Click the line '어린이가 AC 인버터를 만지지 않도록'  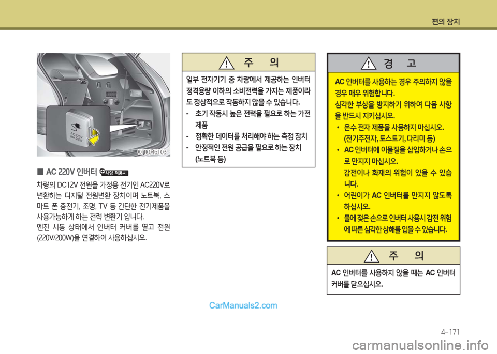[398, 195]
